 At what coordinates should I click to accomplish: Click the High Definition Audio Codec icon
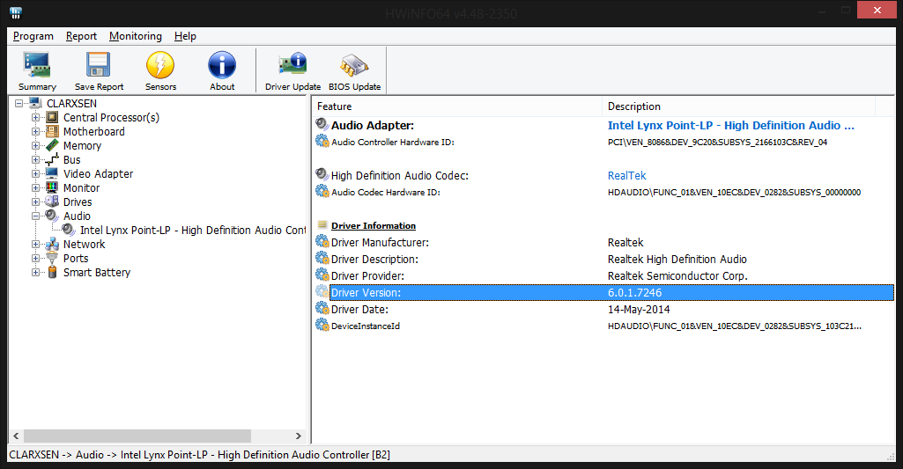(322, 174)
